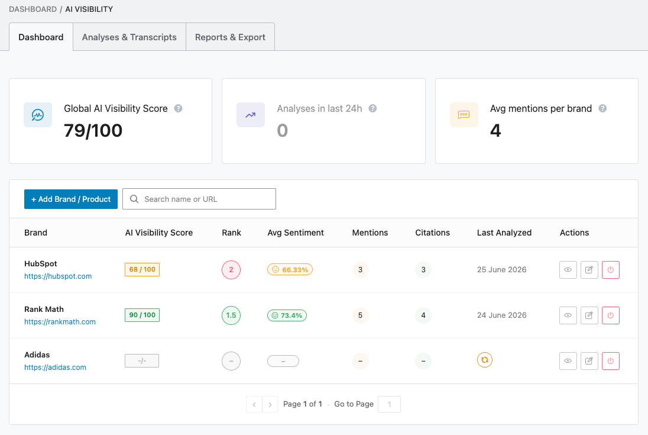This screenshot has width=648, height=435.
Task: Click the Avg Sentiment column header
Action: pyautogui.click(x=296, y=233)
